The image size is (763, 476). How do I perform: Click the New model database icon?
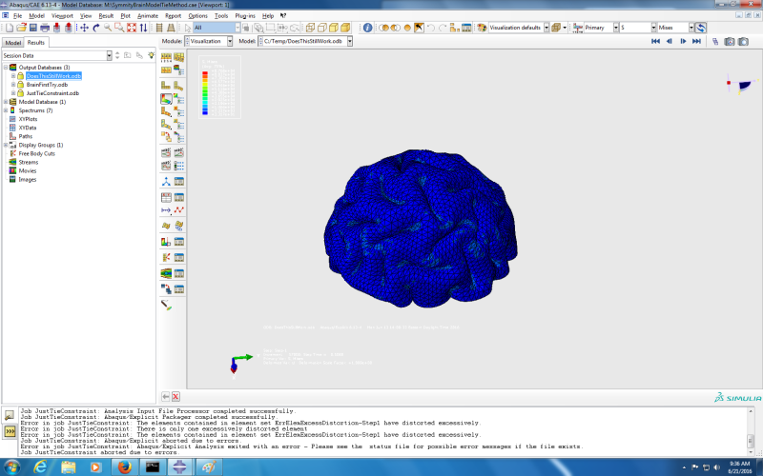pos(10,28)
